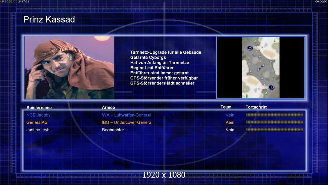Click start position marker 2 on minimap

pos(250,48)
